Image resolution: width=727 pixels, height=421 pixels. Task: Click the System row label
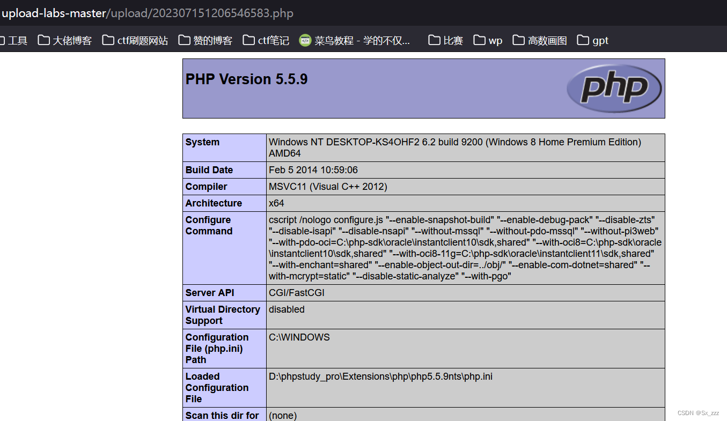(x=202, y=142)
